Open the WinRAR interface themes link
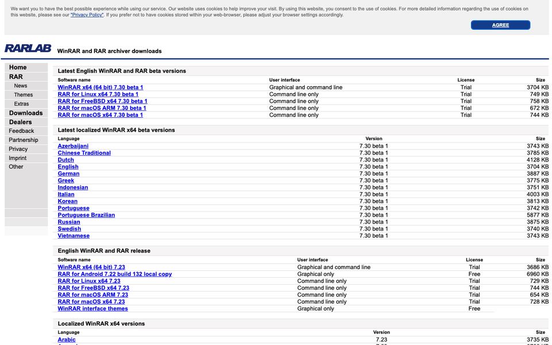 93,309
